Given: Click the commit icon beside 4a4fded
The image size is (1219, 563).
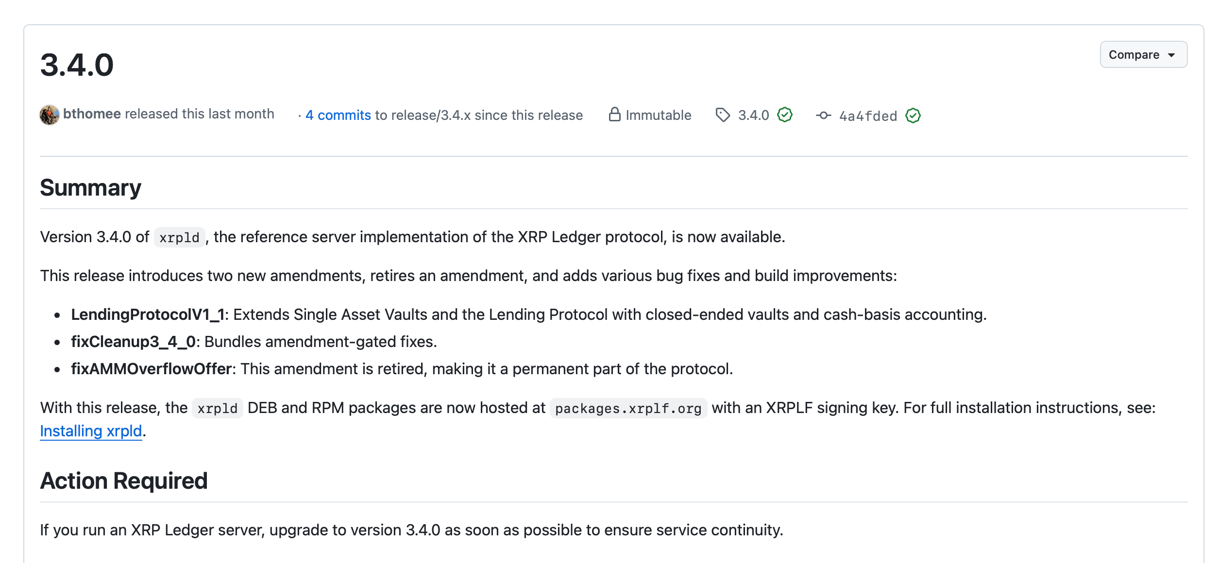Looking at the screenshot, I should 824,116.
